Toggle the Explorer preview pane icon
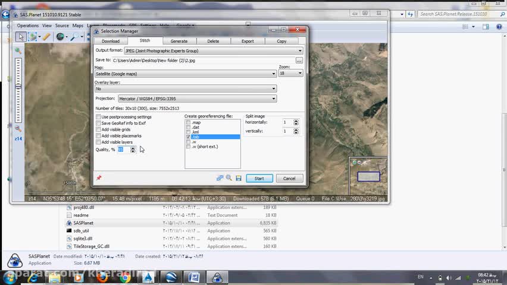Screen dimensions: 507x285 point(486,27)
